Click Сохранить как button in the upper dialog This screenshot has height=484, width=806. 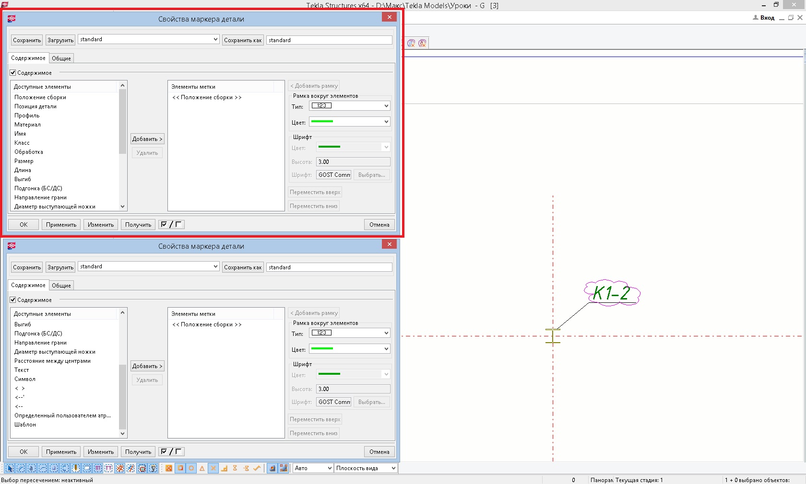pos(243,40)
